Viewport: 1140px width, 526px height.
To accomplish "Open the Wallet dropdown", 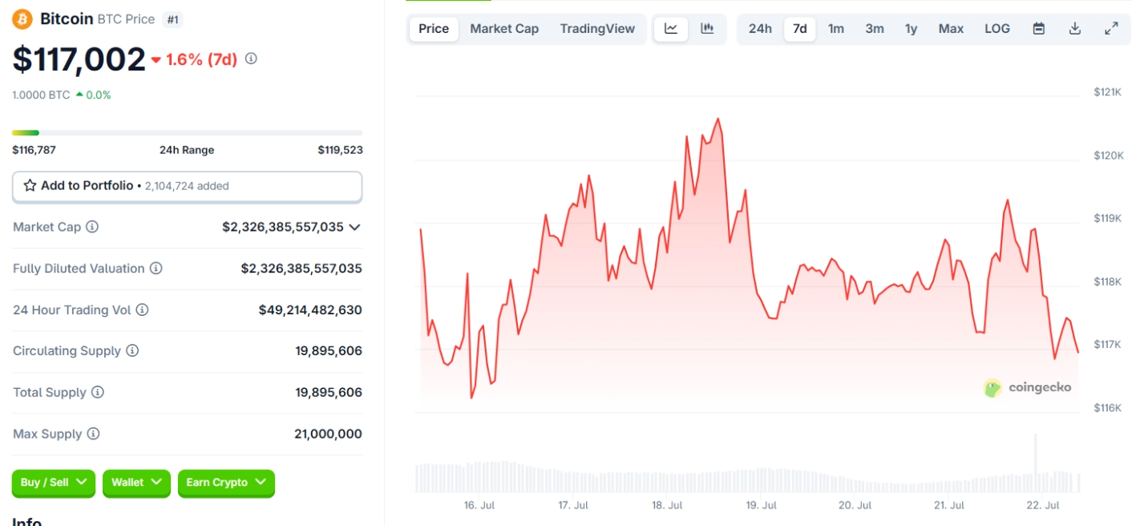I will pos(136,483).
